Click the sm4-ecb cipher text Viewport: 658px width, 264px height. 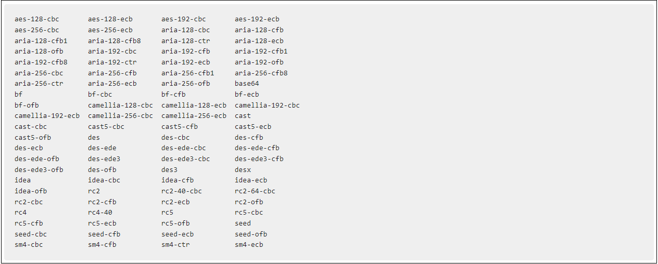(x=249, y=245)
